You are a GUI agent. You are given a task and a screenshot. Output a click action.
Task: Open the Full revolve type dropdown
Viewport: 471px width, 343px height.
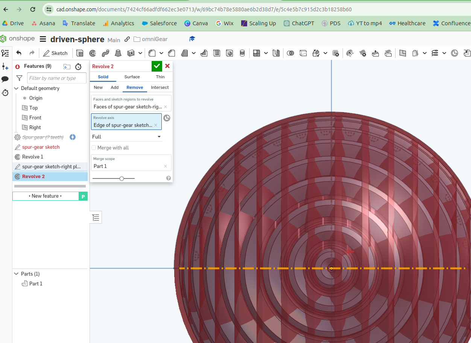point(127,137)
